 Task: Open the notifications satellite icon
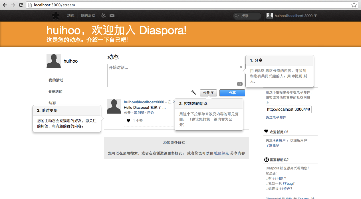(104, 16)
